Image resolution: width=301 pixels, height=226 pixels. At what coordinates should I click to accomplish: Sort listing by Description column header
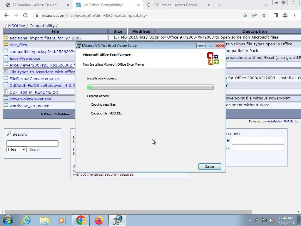point(255,31)
